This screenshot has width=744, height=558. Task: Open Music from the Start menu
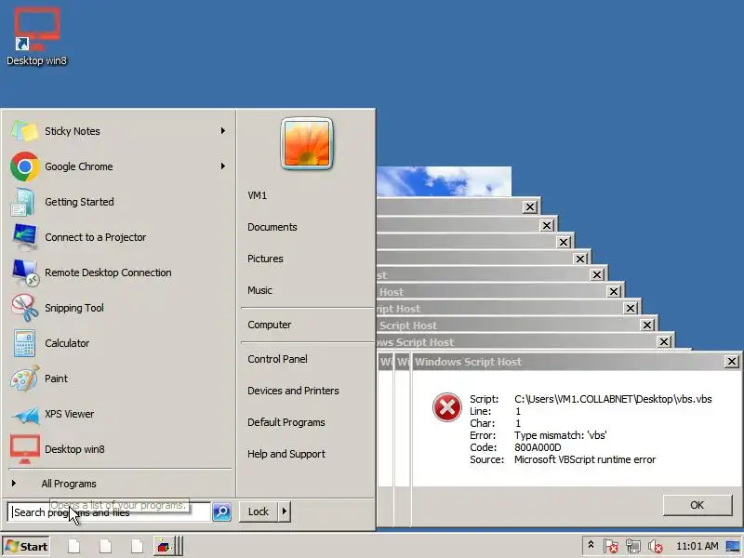coord(259,290)
